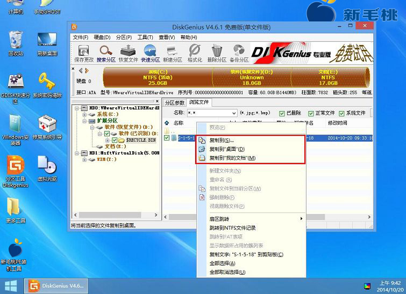Click the Delete Partition (删除分区) toolbar icon

point(217,53)
